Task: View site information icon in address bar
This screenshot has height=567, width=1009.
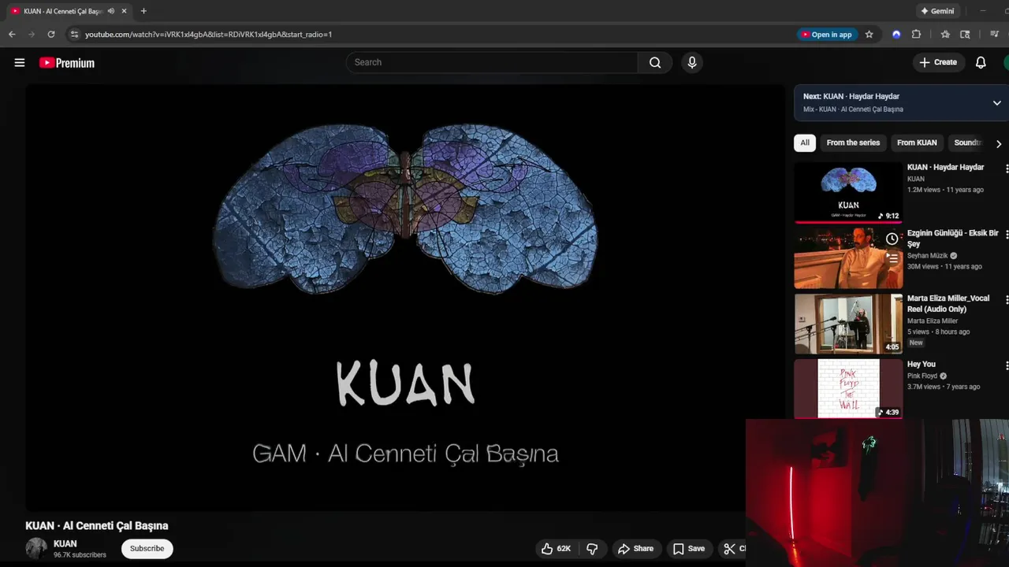Action: tap(74, 35)
